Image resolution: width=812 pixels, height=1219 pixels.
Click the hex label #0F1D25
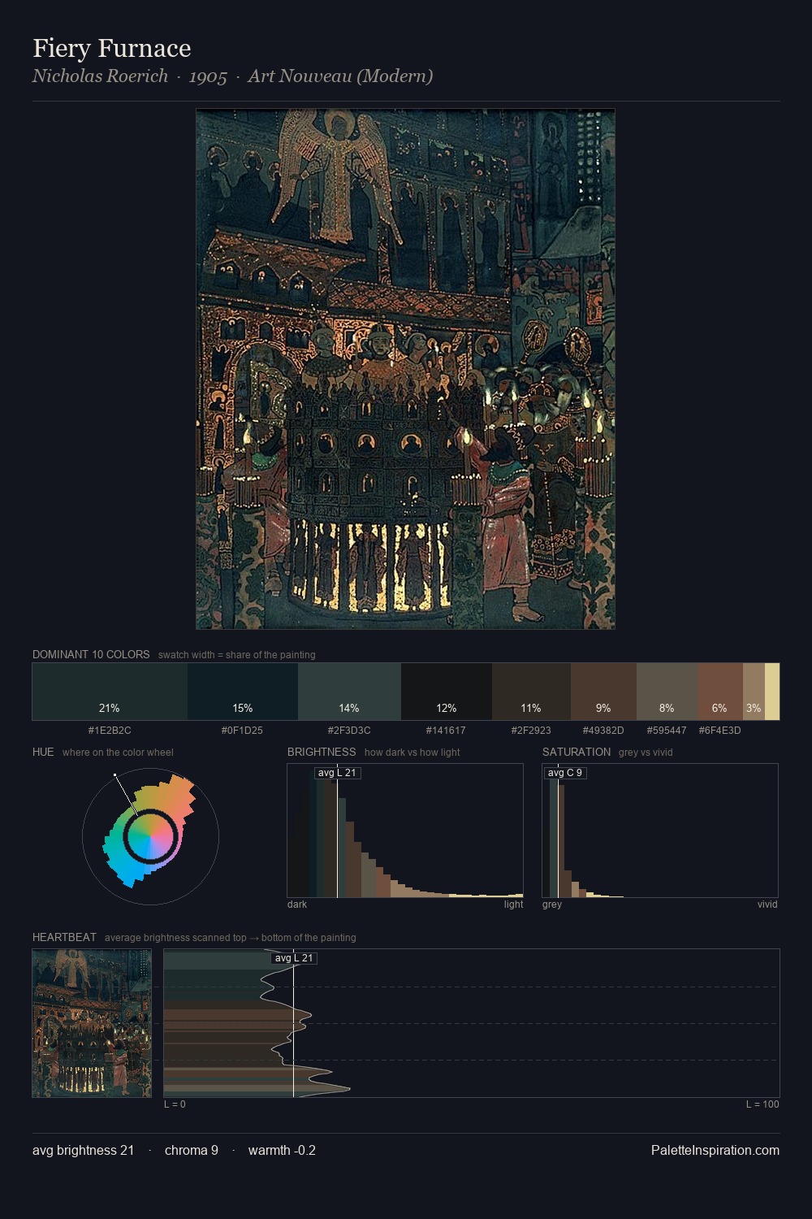[242, 730]
